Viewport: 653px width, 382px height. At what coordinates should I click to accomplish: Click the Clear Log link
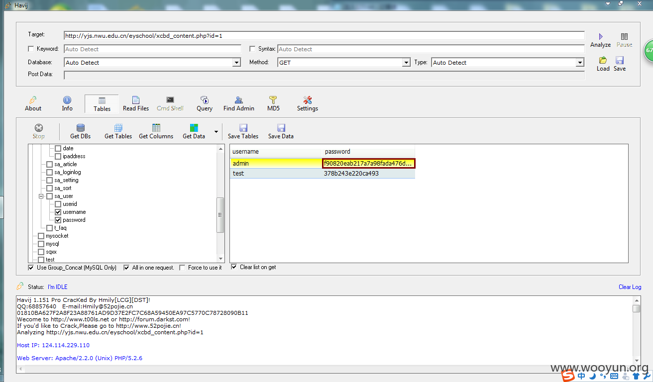[x=630, y=287]
